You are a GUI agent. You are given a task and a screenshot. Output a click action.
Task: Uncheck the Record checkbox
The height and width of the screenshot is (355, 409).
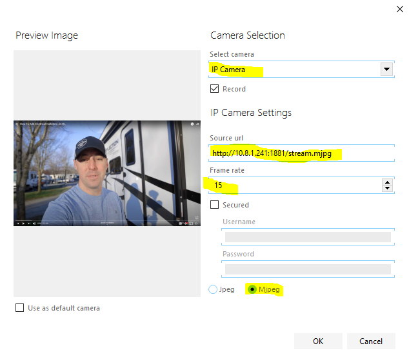(214, 89)
